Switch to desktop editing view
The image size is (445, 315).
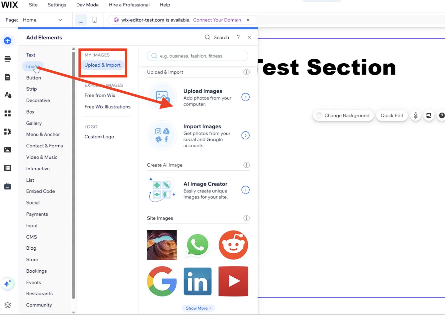pyautogui.click(x=81, y=20)
